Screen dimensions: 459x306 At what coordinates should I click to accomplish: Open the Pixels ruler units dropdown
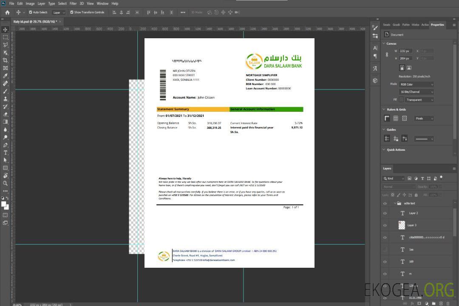coord(424,119)
